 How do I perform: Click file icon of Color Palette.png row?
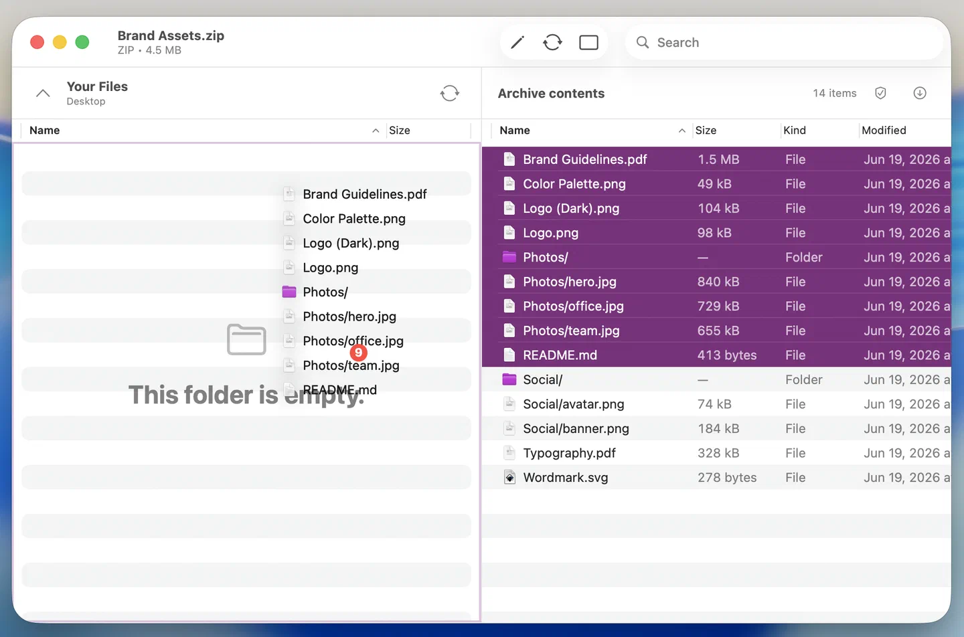pyautogui.click(x=509, y=184)
